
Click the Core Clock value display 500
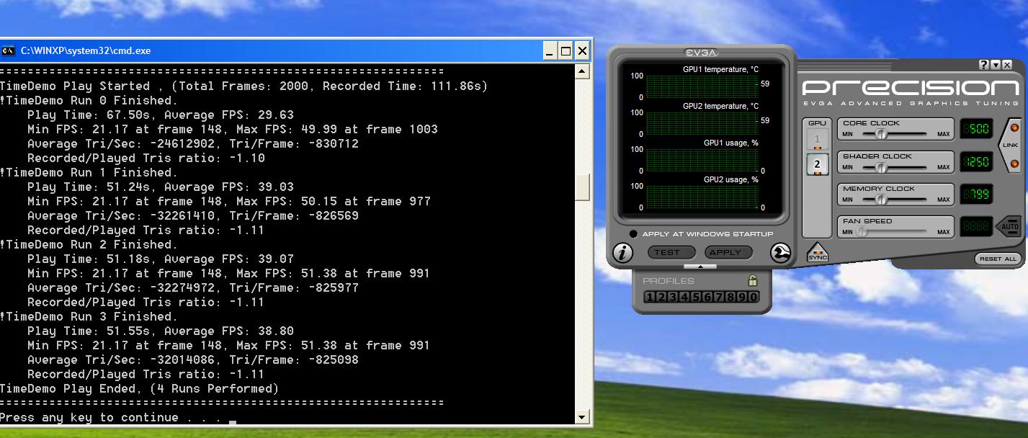pyautogui.click(x=977, y=129)
